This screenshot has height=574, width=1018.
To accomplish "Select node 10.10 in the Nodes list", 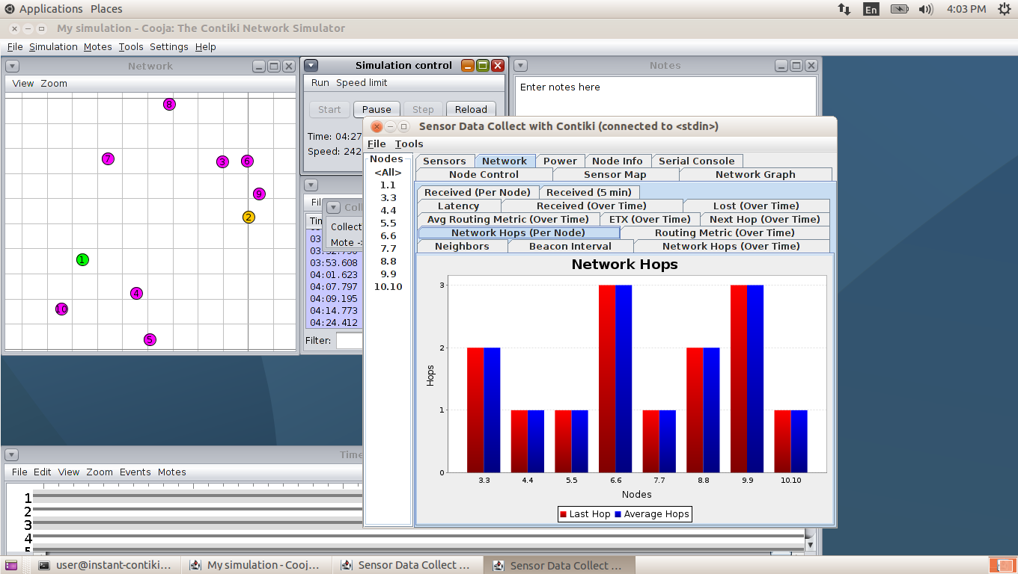I will click(388, 286).
